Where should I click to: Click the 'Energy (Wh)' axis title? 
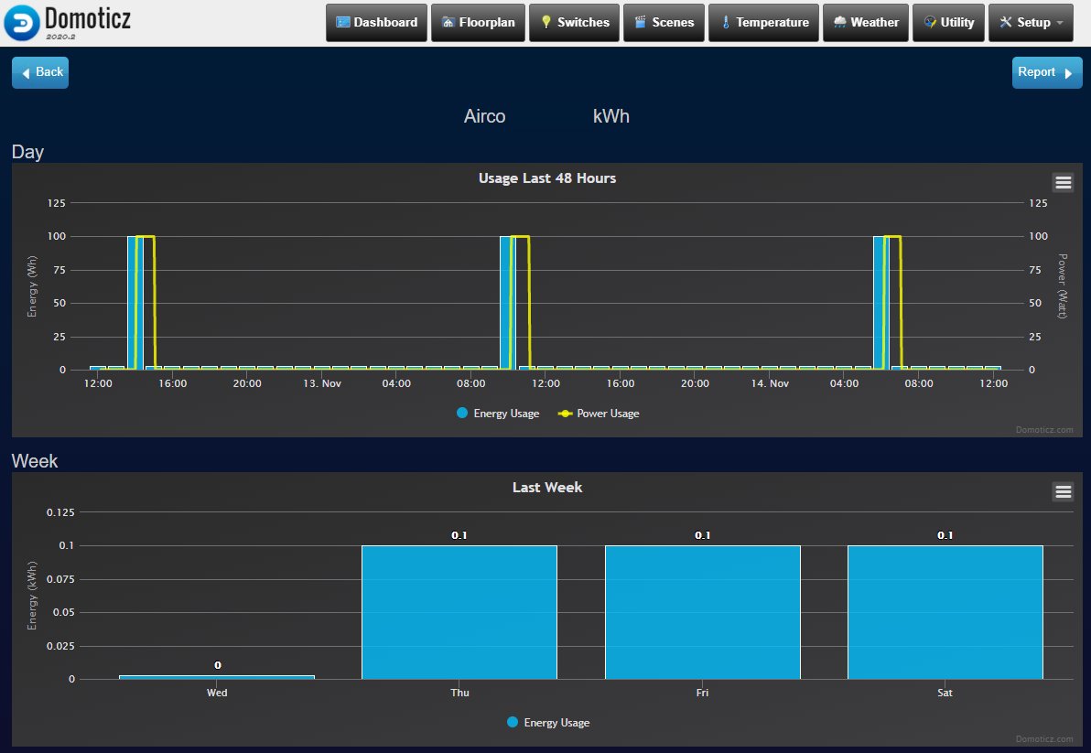point(32,286)
